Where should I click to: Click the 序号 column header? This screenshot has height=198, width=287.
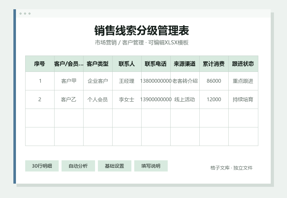point(40,64)
